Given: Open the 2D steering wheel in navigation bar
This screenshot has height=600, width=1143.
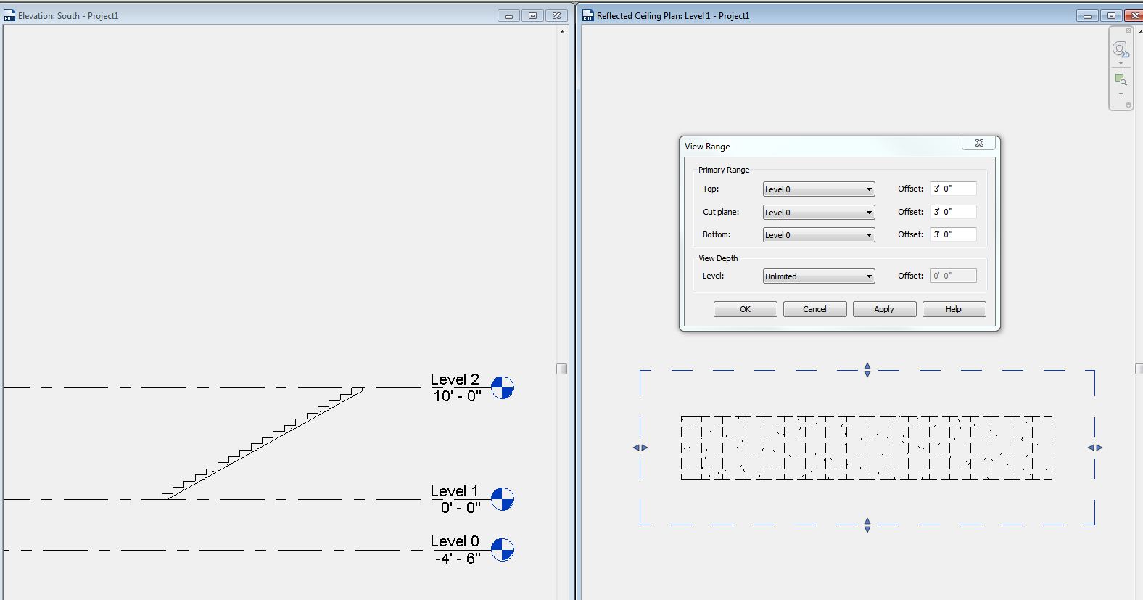Looking at the screenshot, I should click(x=1121, y=49).
